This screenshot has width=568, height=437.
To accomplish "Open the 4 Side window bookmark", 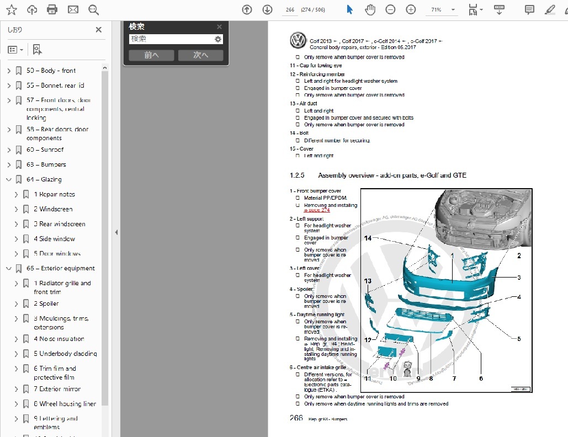I will pos(54,238).
